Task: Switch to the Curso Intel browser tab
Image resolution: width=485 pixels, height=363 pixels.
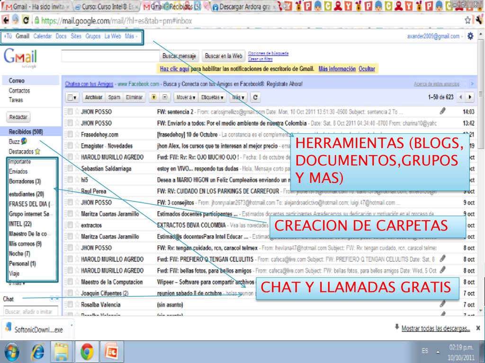Action: point(106,7)
